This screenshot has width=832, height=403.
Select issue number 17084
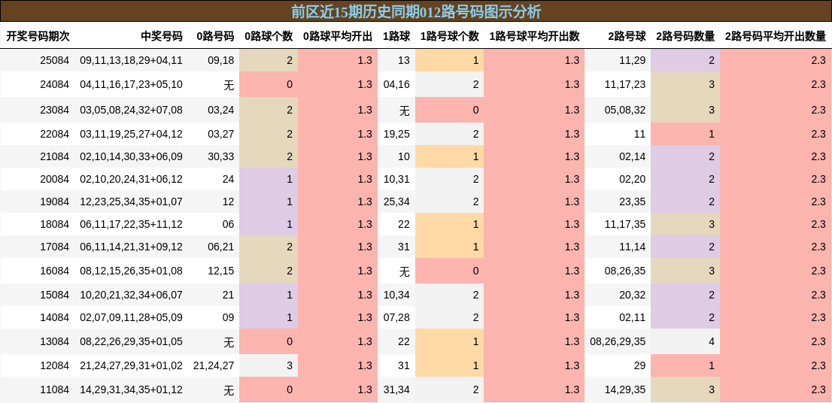[x=55, y=247]
